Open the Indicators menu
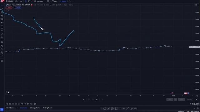This screenshot has height=112, width=200. coord(39,1)
